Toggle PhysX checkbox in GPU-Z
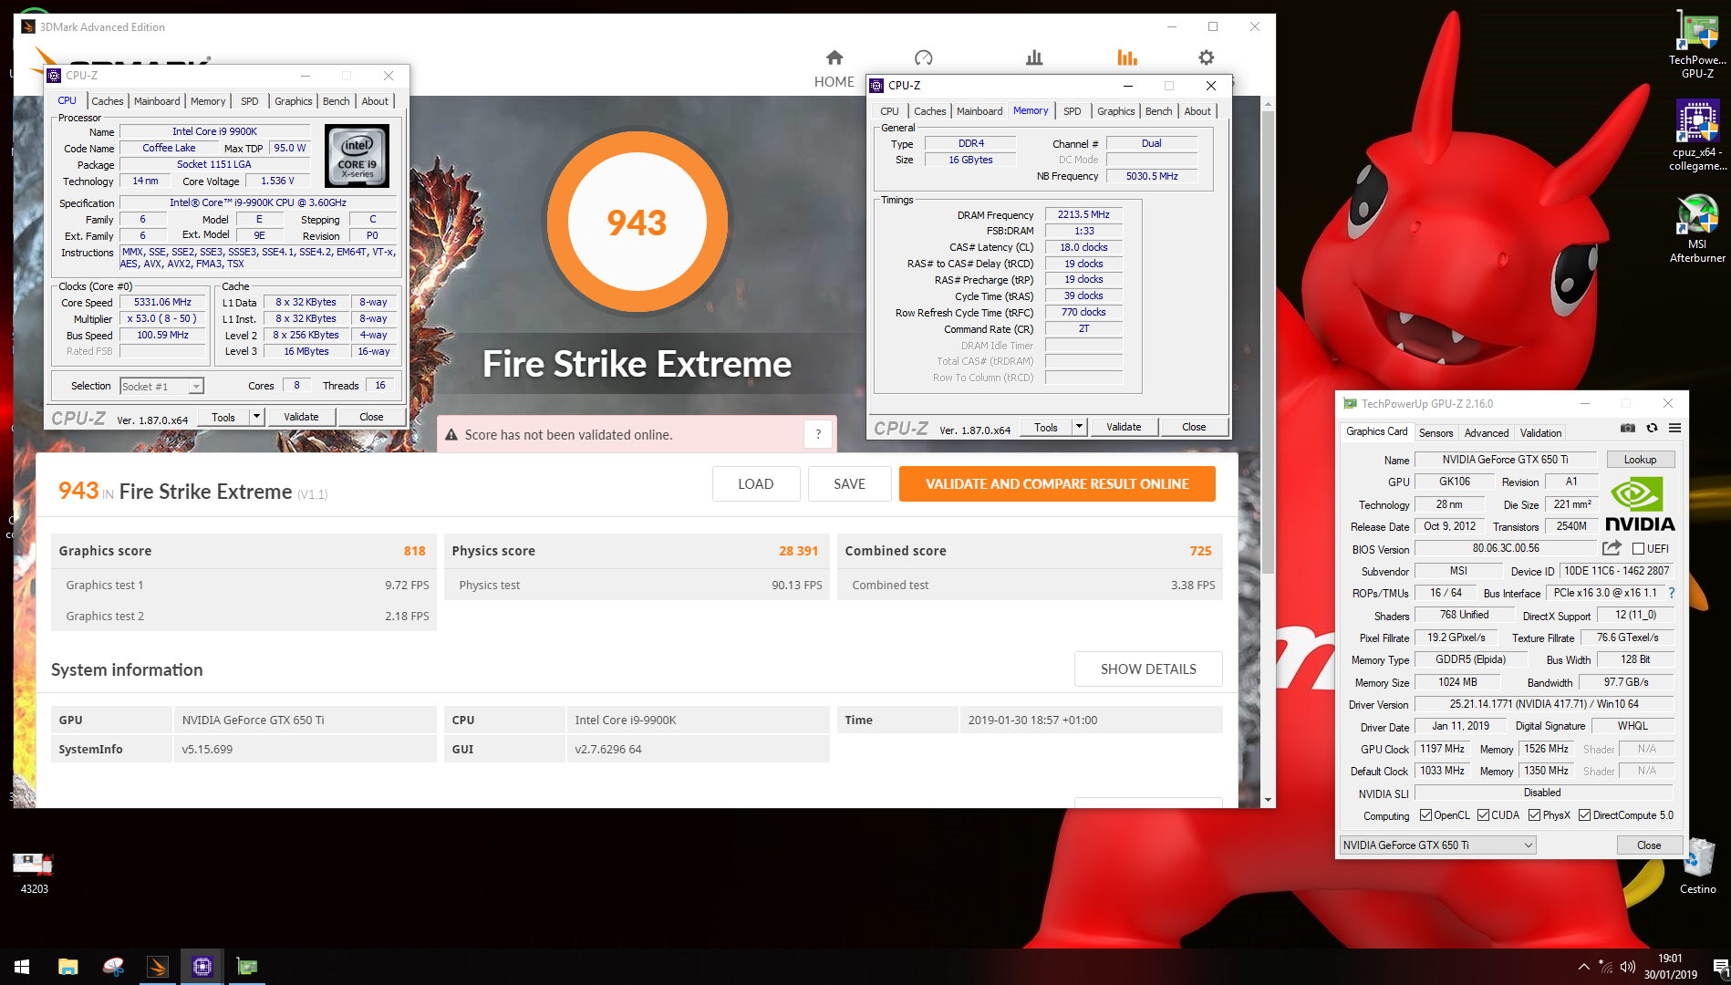This screenshot has height=985, width=1731. pos(1535,815)
